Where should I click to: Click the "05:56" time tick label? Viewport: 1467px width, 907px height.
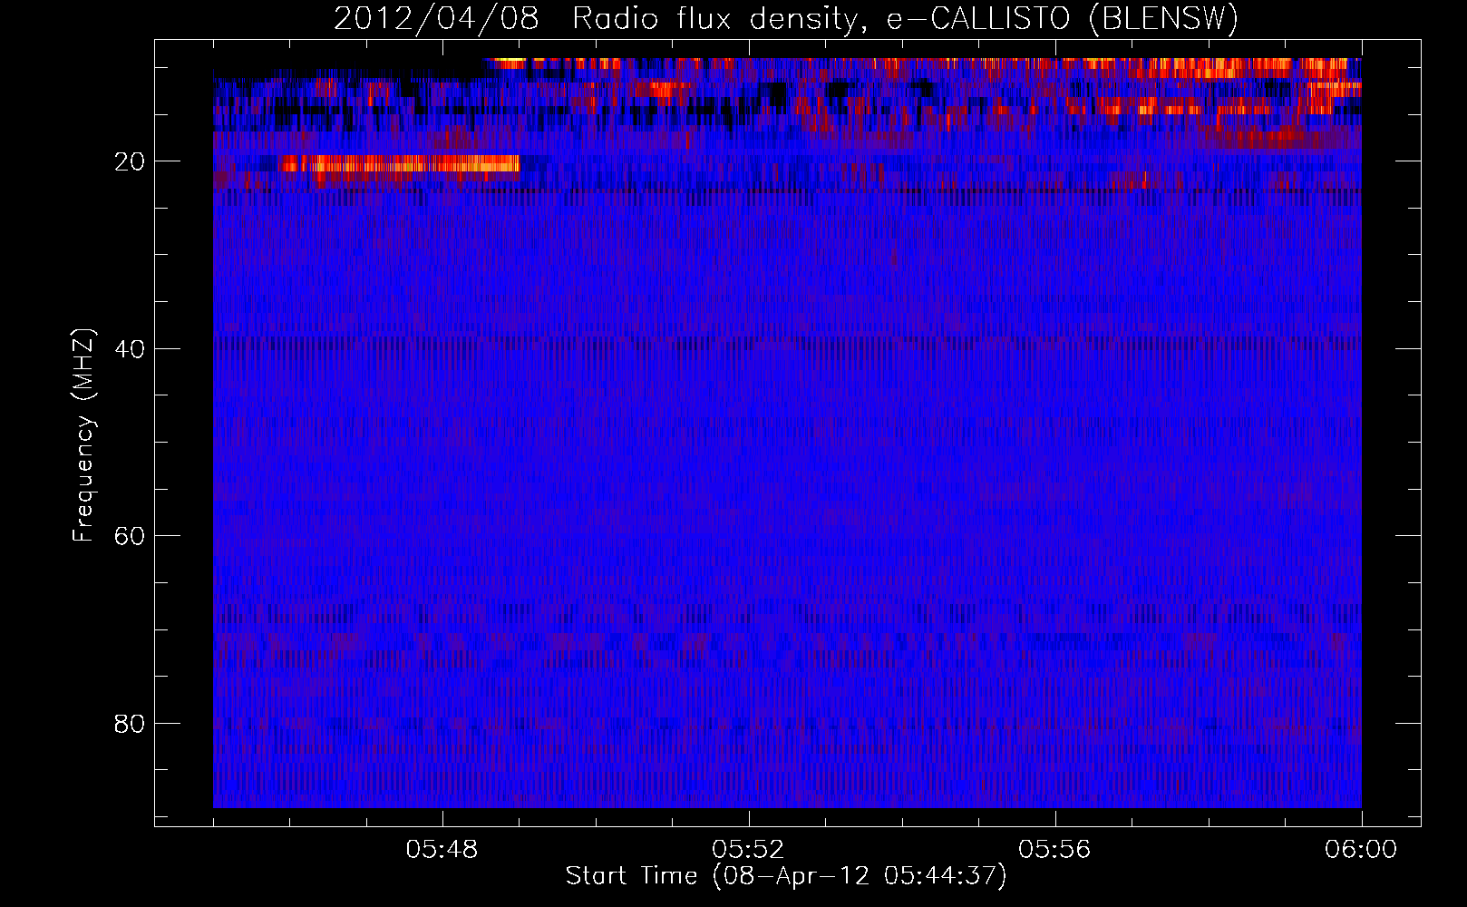(x=1054, y=850)
